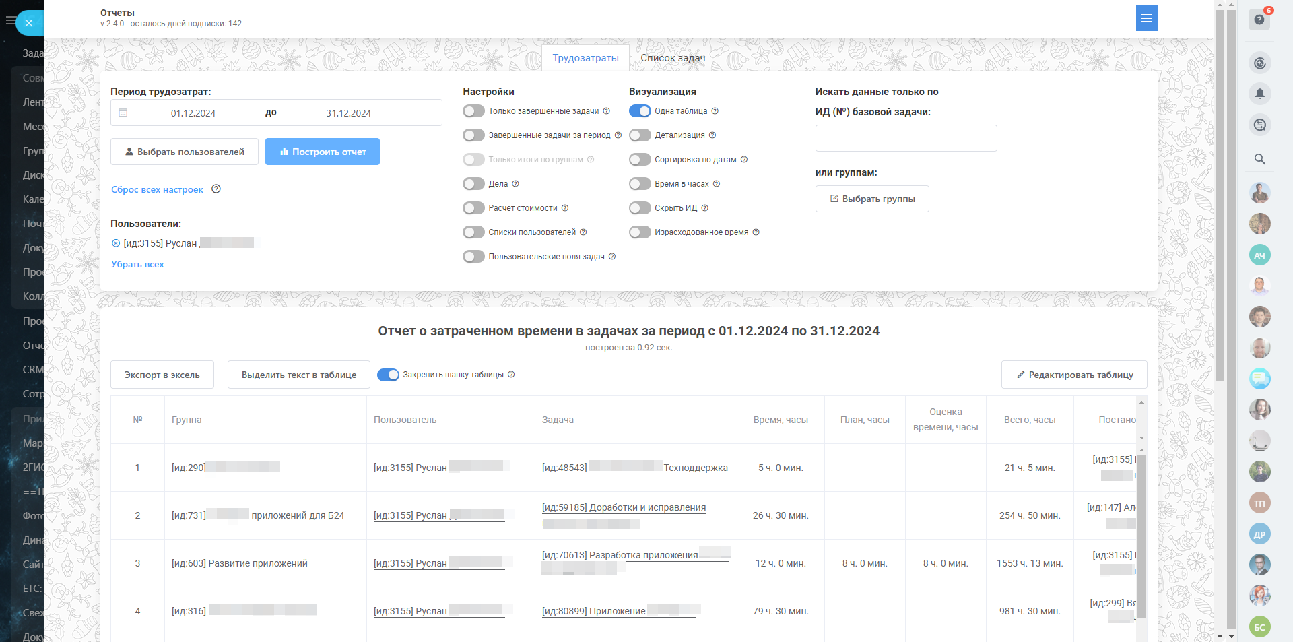Viewport: 1293px width, 642px height.
Task: Click the base task ID input field
Action: point(906,138)
